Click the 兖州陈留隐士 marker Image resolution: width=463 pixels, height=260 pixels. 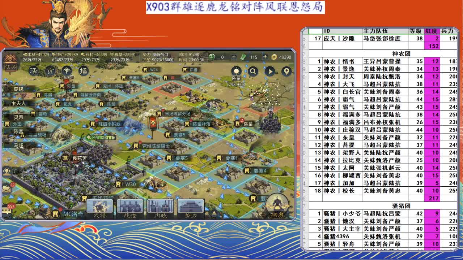pos(151,146)
